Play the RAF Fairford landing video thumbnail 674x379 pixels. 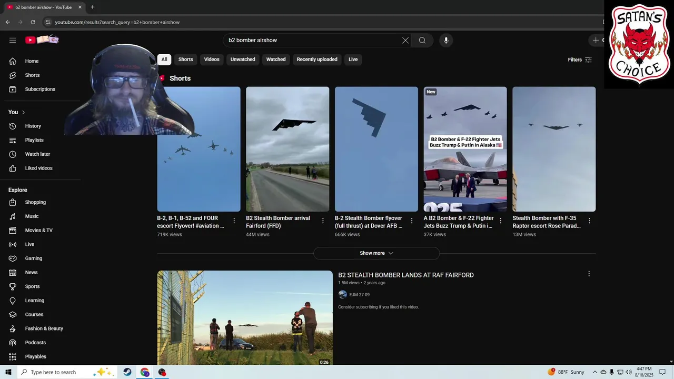245,318
